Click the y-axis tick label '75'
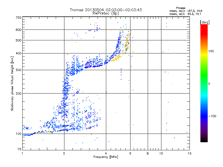Image resolution: width=223 pixels, height=167 pixels. [20, 149]
